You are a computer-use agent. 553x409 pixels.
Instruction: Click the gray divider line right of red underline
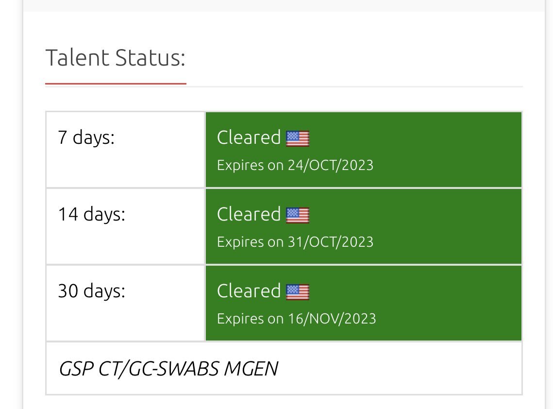(x=354, y=86)
